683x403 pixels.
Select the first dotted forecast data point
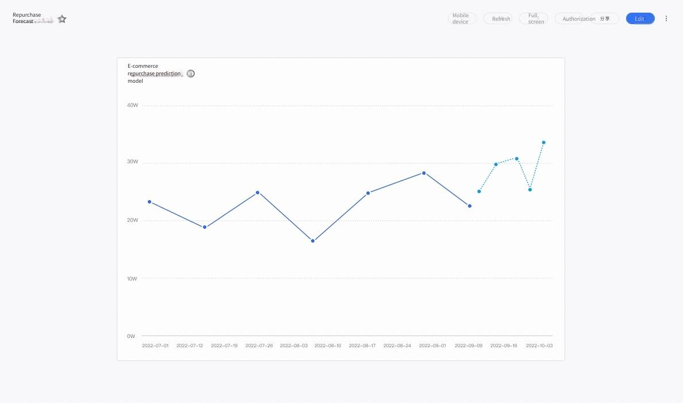click(x=479, y=191)
